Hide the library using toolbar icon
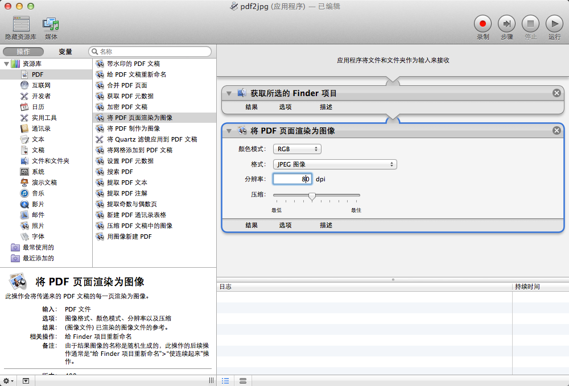The width and height of the screenshot is (569, 386). coord(21,24)
